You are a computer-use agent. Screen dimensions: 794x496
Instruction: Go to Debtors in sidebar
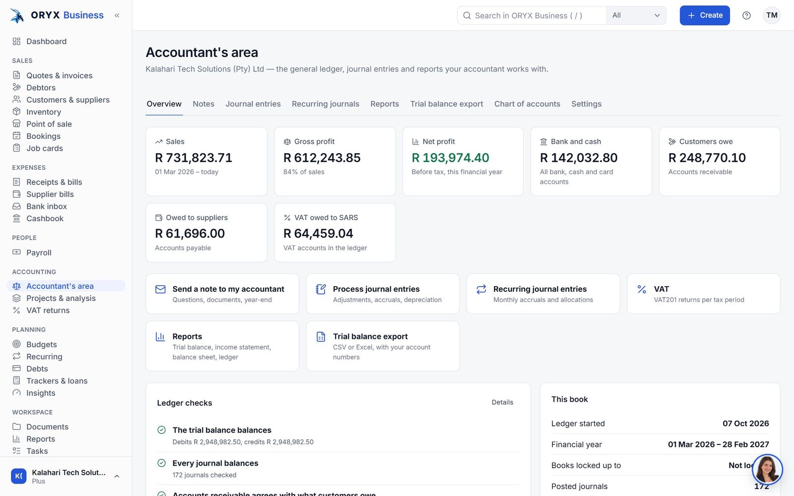pos(66,87)
